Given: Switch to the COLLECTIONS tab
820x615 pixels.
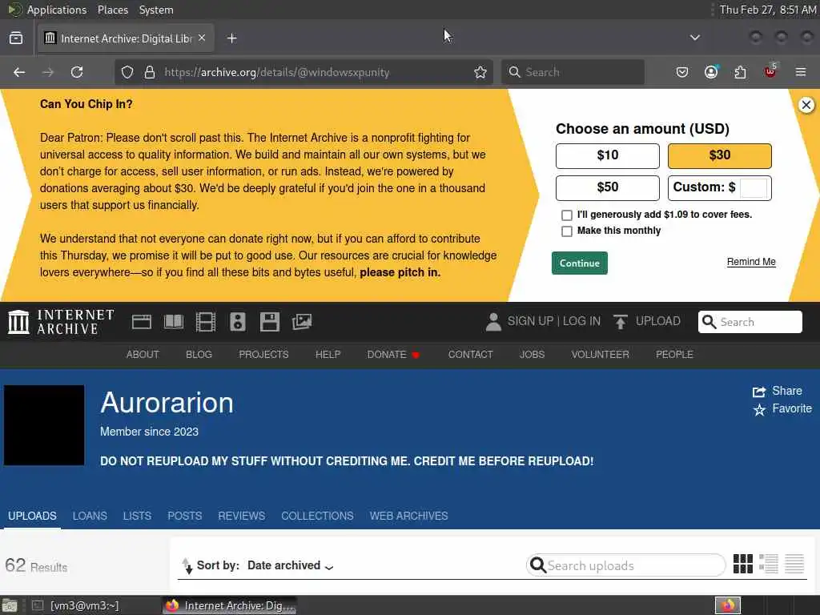Looking at the screenshot, I should [317, 517].
